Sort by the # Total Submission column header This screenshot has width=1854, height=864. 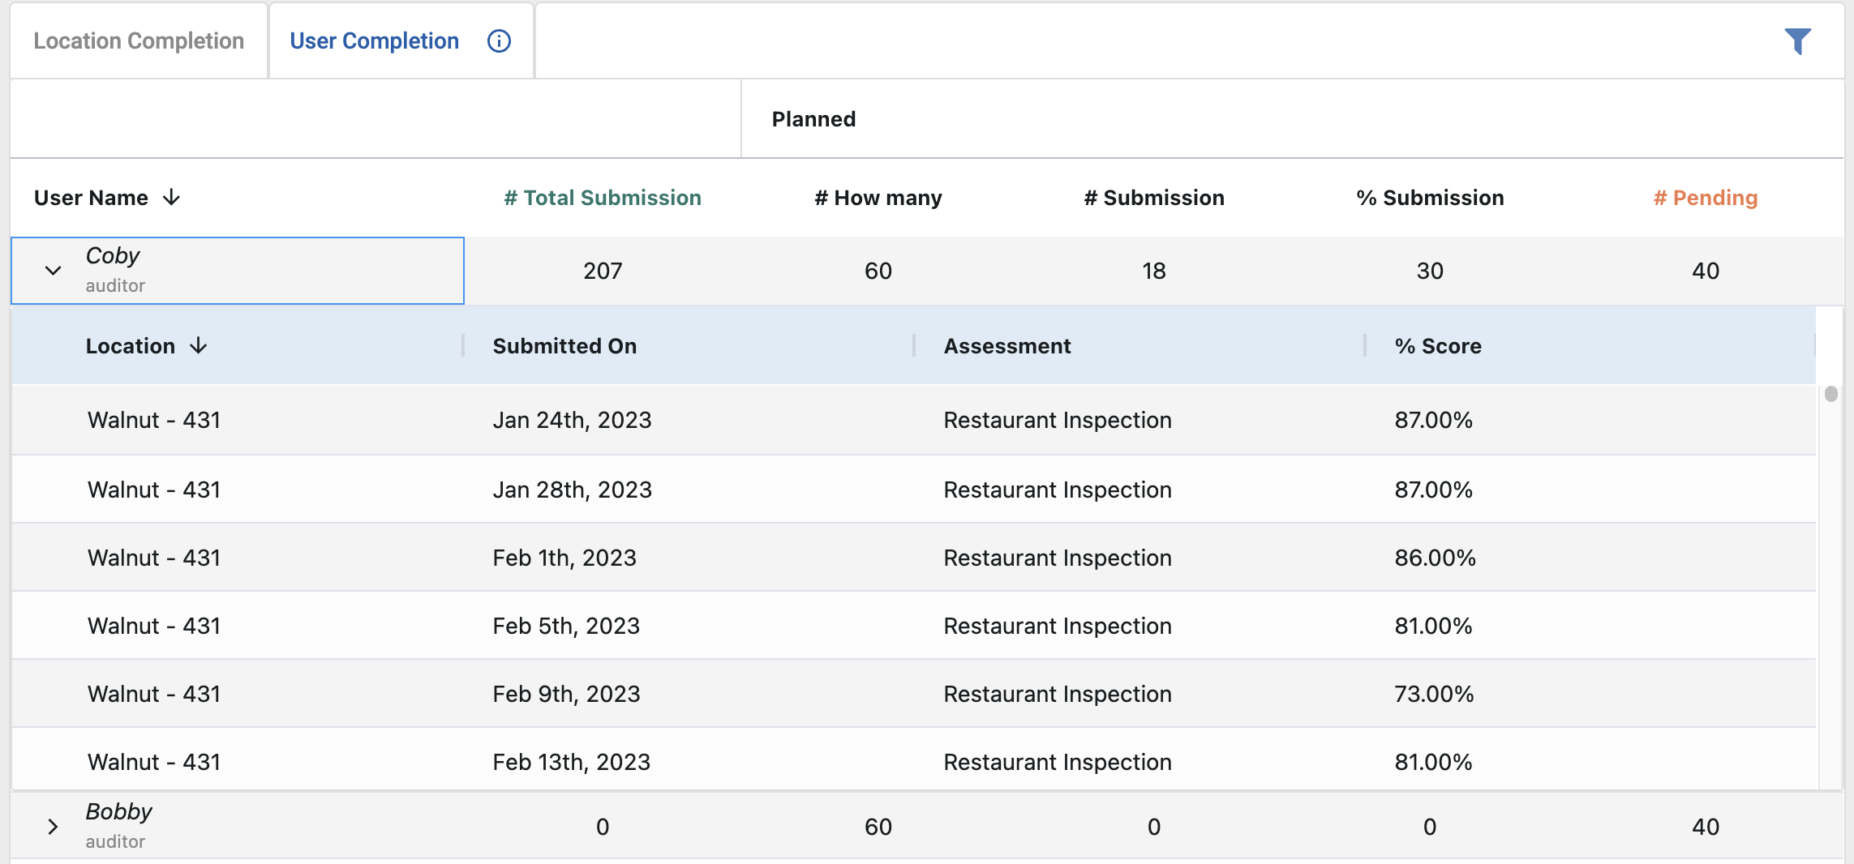tap(602, 197)
